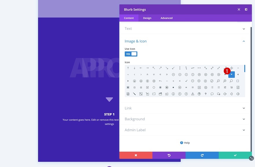Save settings with the green check button
The image size is (255, 167).
point(235,155)
